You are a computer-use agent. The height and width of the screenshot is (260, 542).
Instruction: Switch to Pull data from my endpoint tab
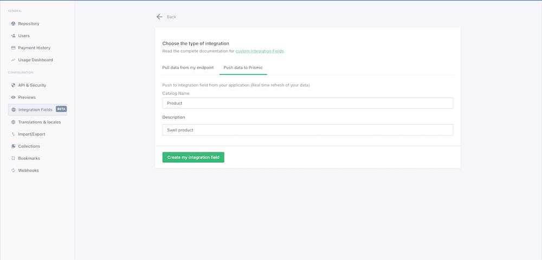[x=188, y=68]
